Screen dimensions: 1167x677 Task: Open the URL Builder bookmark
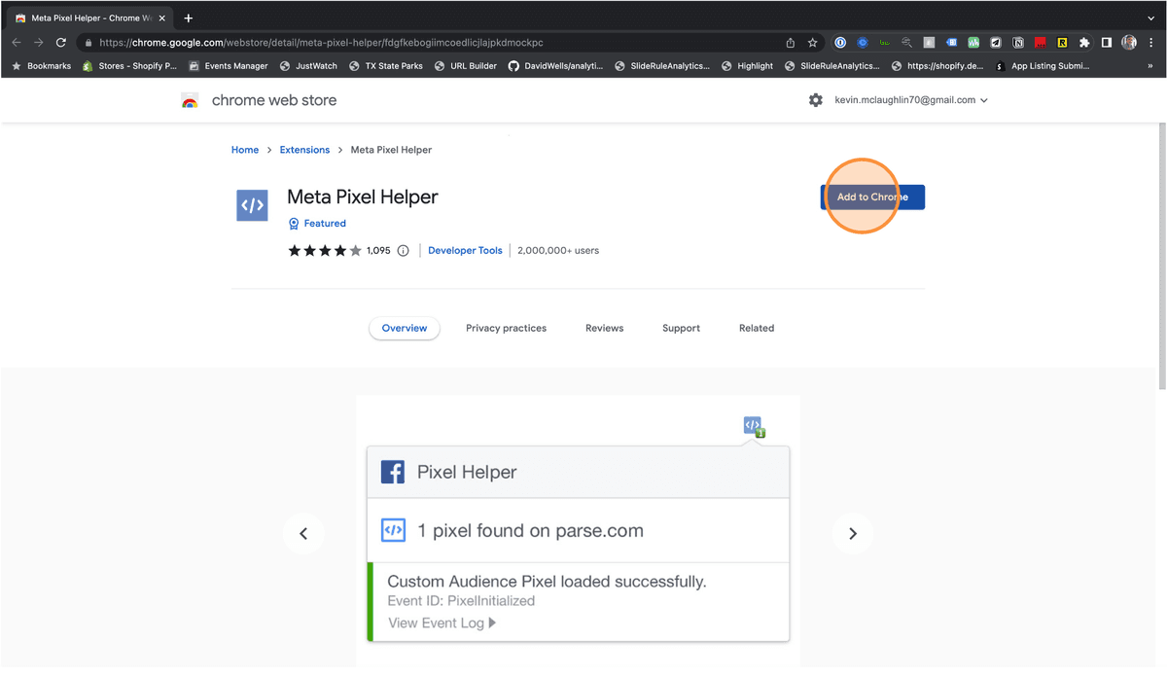466,66
